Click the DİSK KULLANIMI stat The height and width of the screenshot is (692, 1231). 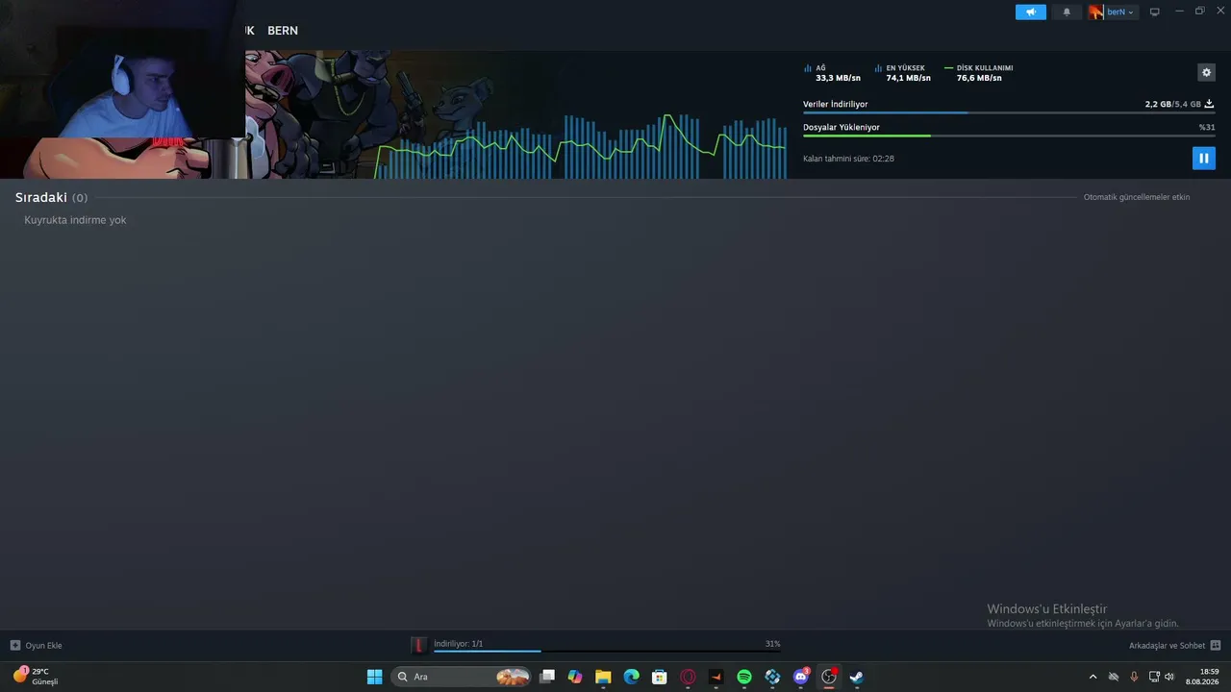tap(979, 73)
